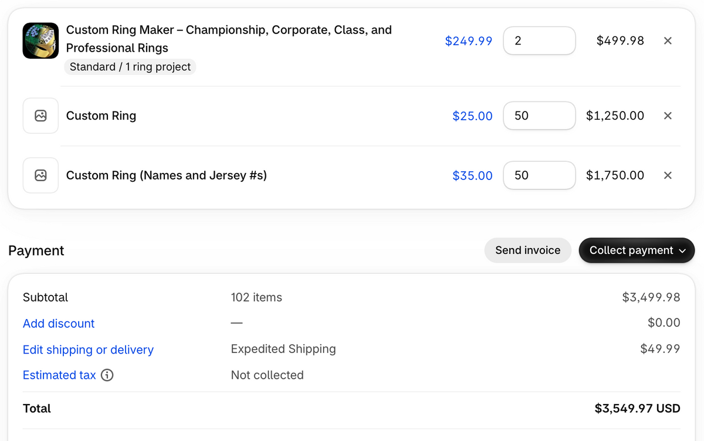Click the Custom Ring placeholder image icon

40,116
